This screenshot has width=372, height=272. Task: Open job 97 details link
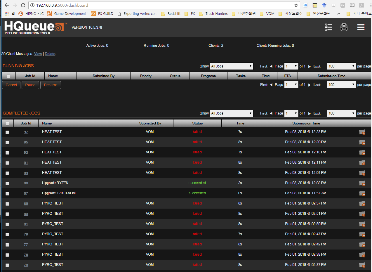coord(26,132)
